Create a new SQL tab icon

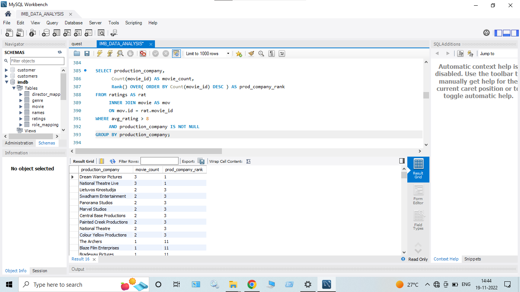click(10, 33)
